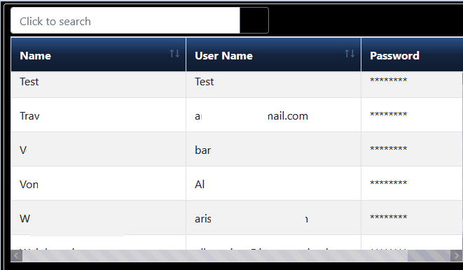Click the black search button beside search field
This screenshot has height=270, width=463.
click(x=254, y=20)
